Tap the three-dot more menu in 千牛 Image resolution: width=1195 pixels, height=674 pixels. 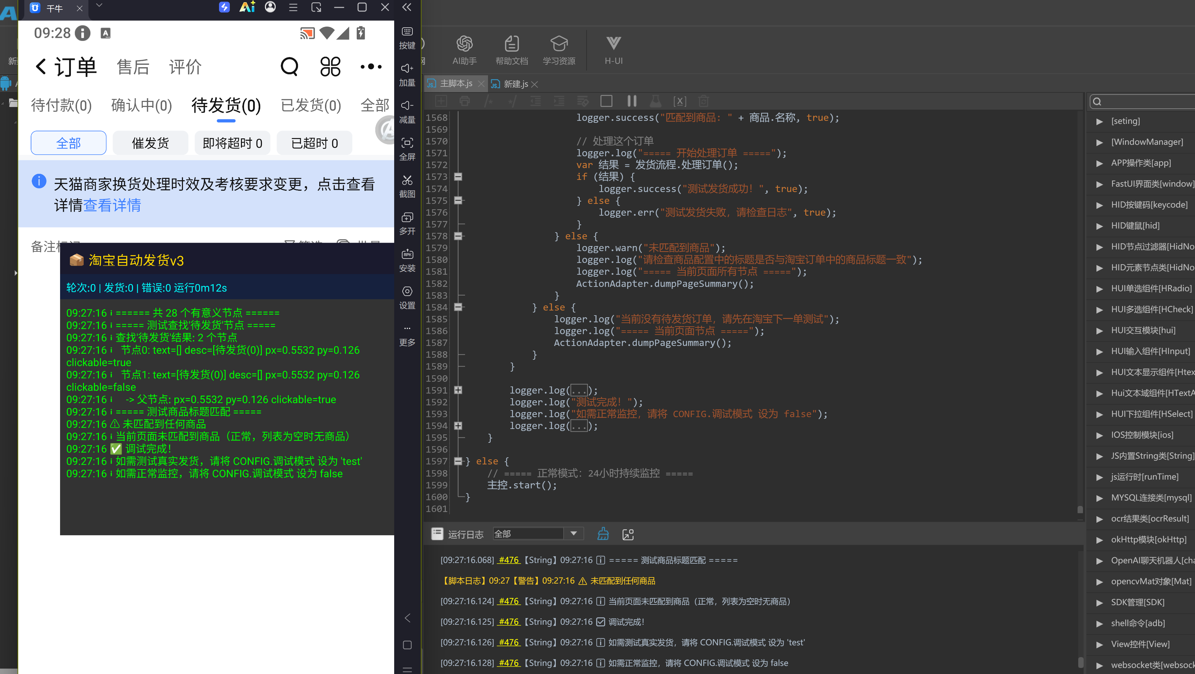371,67
